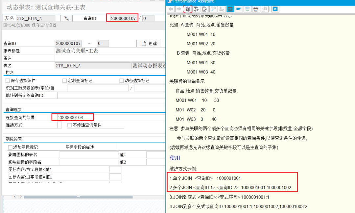Create a new query with 创建 button
355x213 pixels.
(x=149, y=43)
